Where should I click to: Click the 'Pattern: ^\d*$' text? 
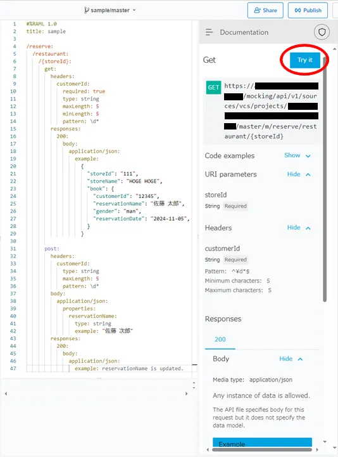pyautogui.click(x=227, y=272)
